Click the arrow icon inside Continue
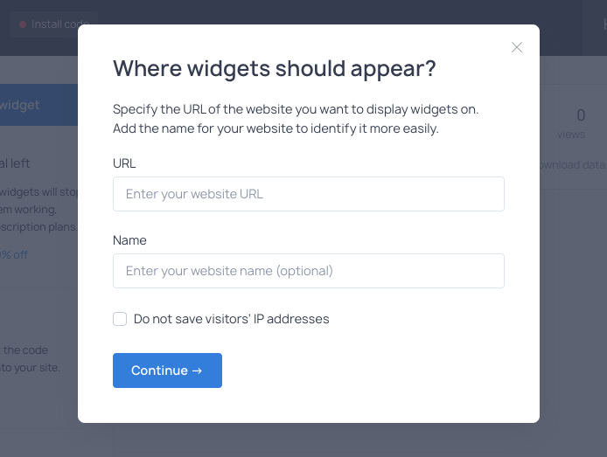Image resolution: width=607 pixels, height=457 pixels. pyautogui.click(x=197, y=370)
